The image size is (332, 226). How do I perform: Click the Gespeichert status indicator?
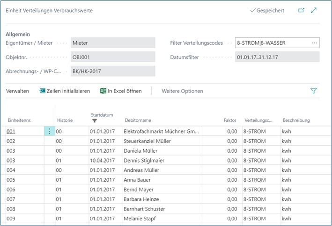(x=267, y=10)
